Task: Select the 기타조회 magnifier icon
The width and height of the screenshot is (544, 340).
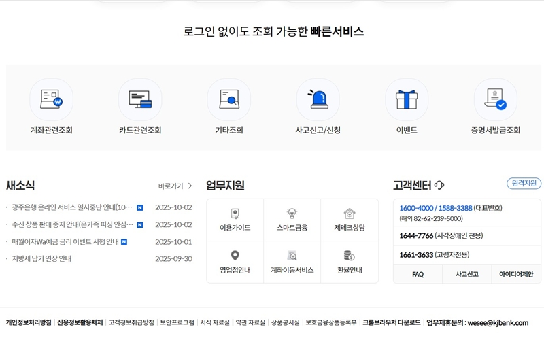Action: coord(229,99)
